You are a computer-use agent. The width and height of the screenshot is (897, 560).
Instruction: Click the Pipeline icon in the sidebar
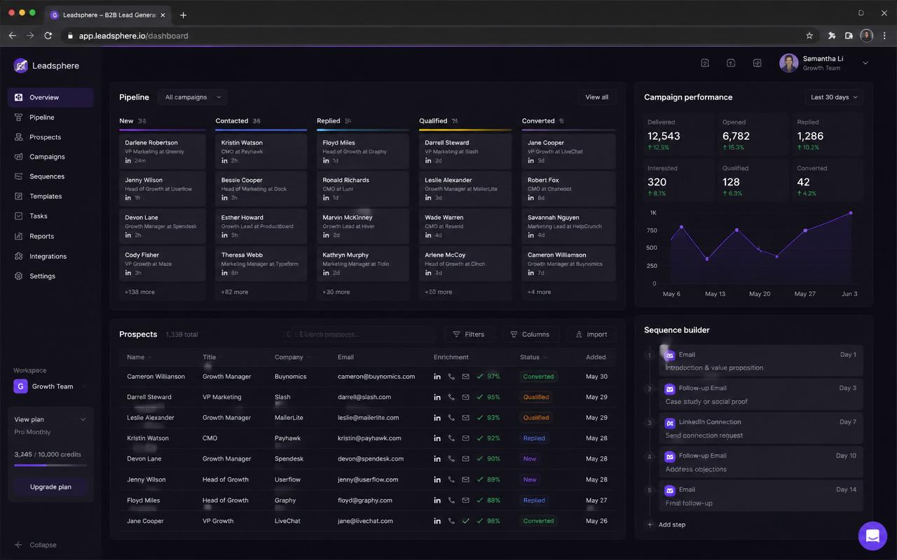coord(18,117)
